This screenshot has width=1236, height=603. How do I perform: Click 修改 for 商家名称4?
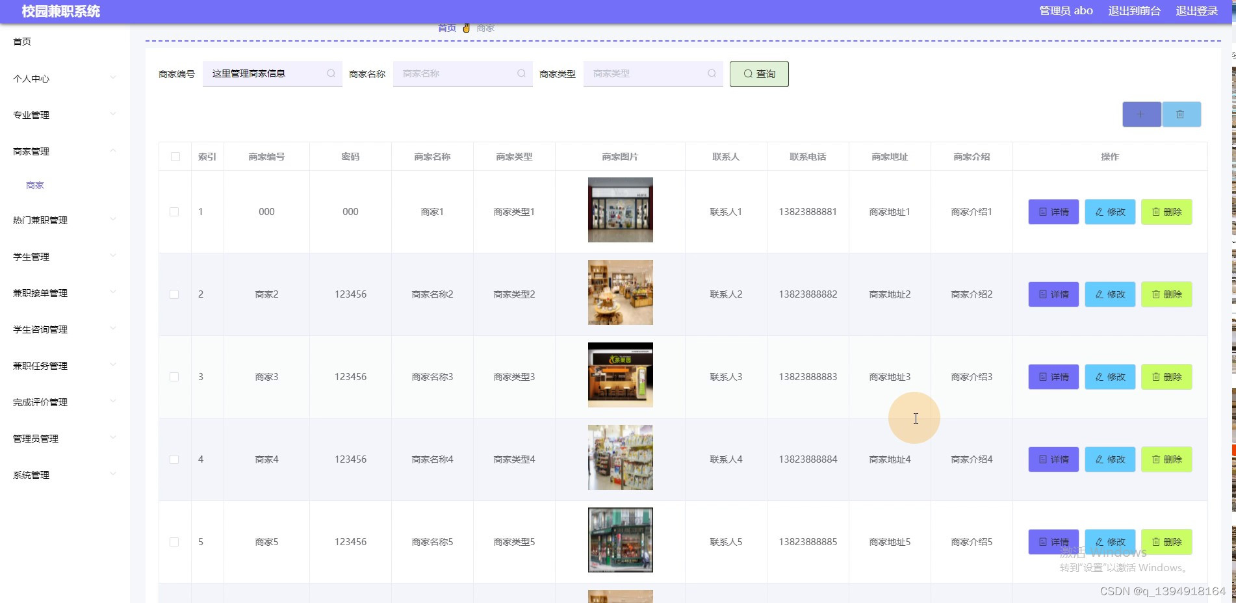(1110, 459)
